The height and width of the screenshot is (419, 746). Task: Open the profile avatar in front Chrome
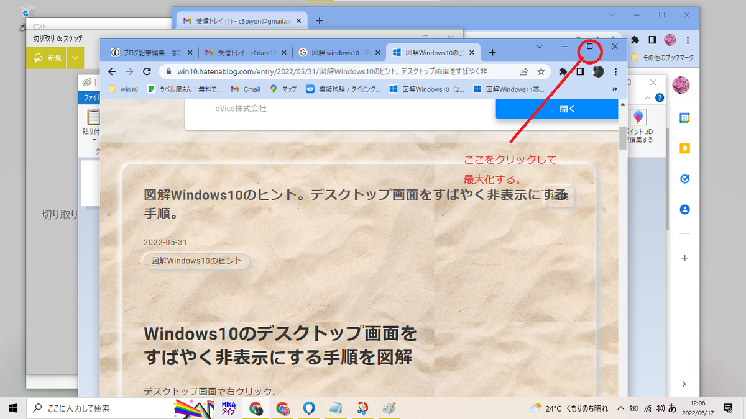597,71
